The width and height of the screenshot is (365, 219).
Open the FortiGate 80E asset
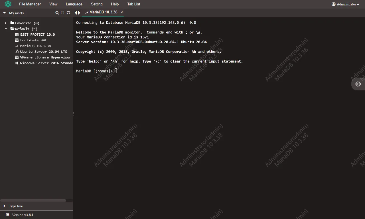33,40
